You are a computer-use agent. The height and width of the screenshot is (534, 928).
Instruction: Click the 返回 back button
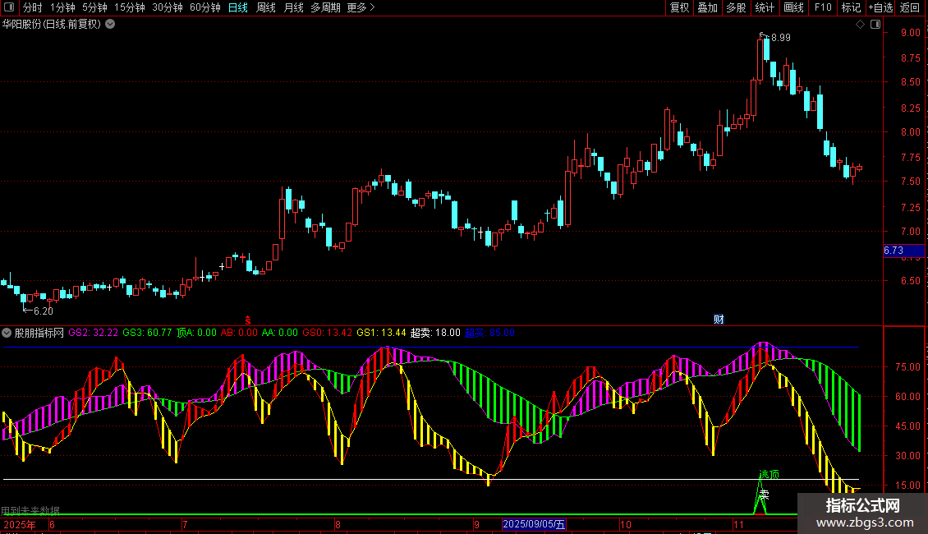coord(910,8)
